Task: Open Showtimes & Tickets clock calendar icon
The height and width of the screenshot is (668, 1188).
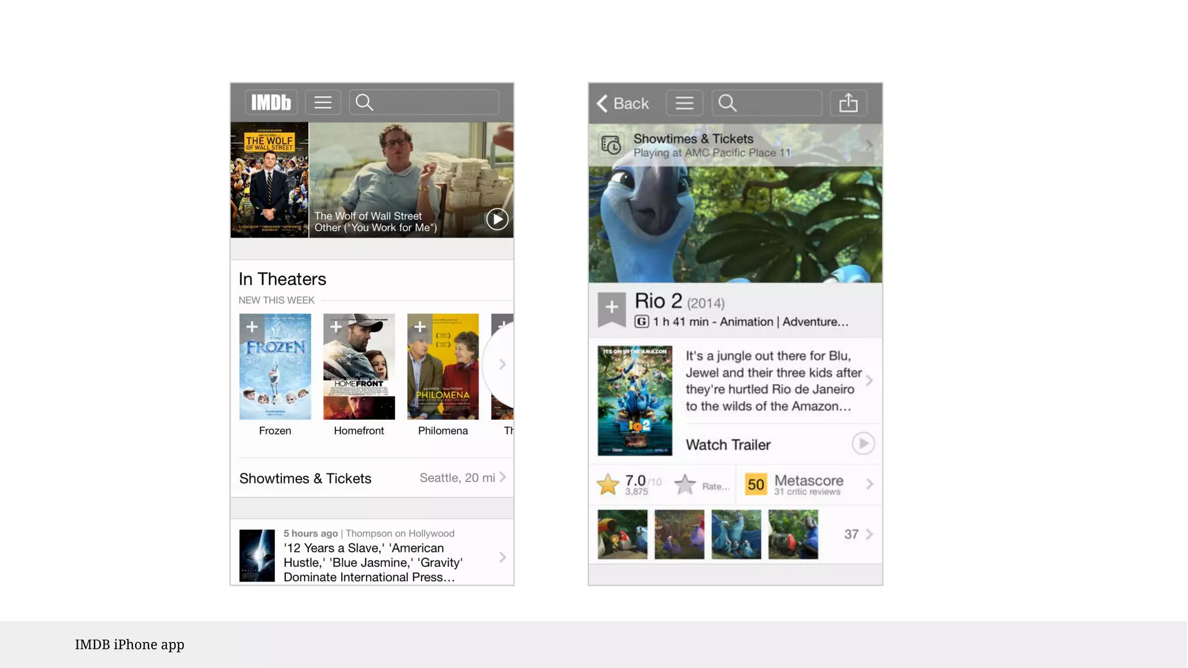Action: (x=611, y=145)
